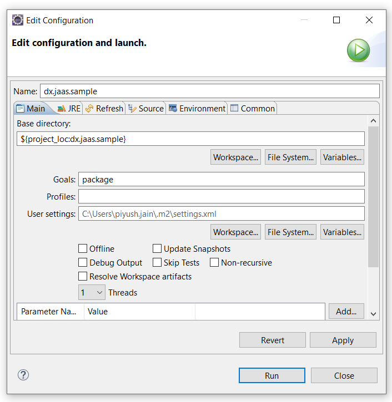Click the Value column header

pos(140,312)
